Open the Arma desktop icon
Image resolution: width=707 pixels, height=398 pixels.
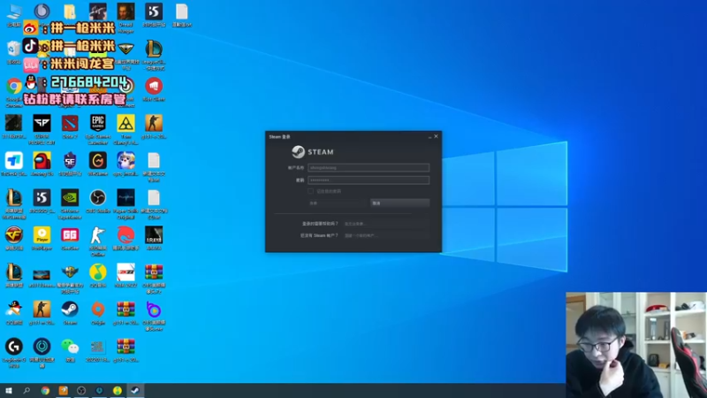[154, 235]
